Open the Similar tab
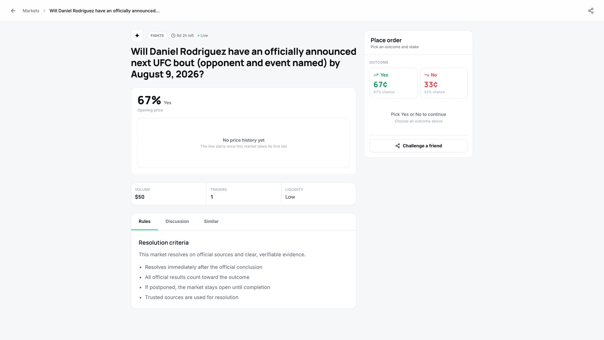The width and height of the screenshot is (604, 340). (x=211, y=221)
